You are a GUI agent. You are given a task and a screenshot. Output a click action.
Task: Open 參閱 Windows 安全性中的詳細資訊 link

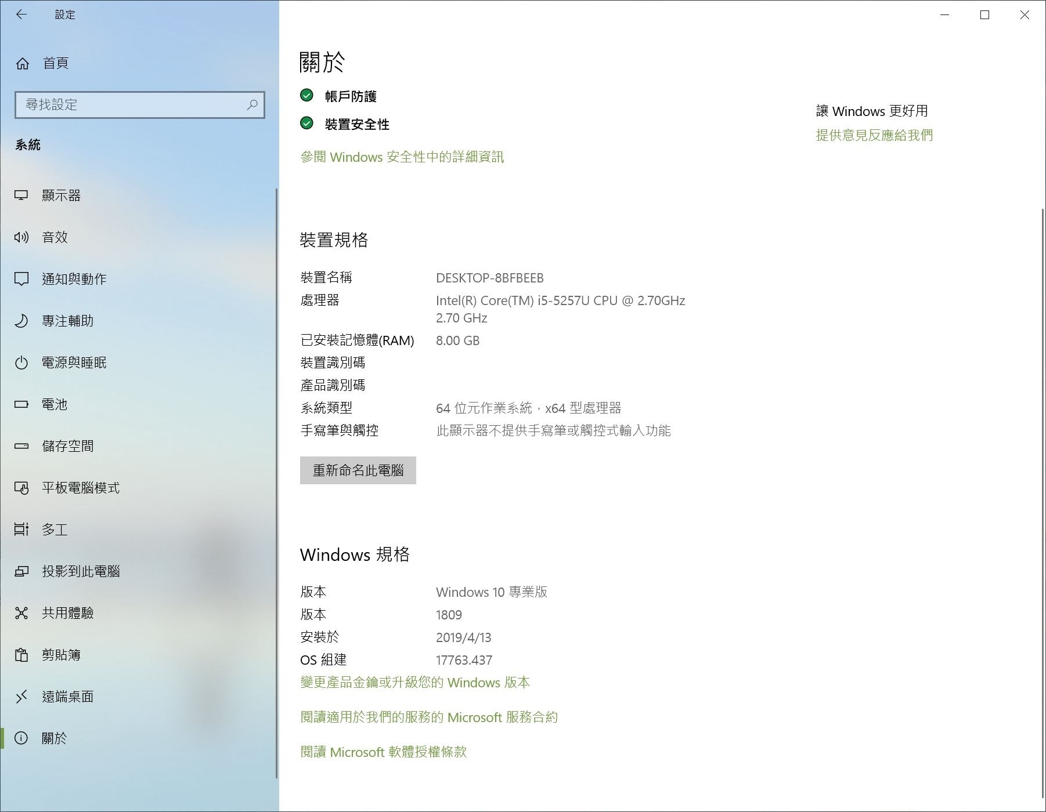(402, 157)
